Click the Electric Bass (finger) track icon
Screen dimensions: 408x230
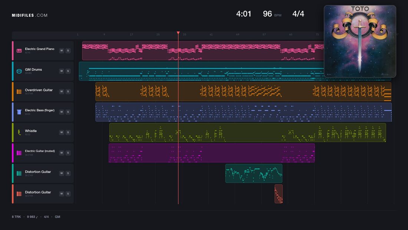coord(19,112)
